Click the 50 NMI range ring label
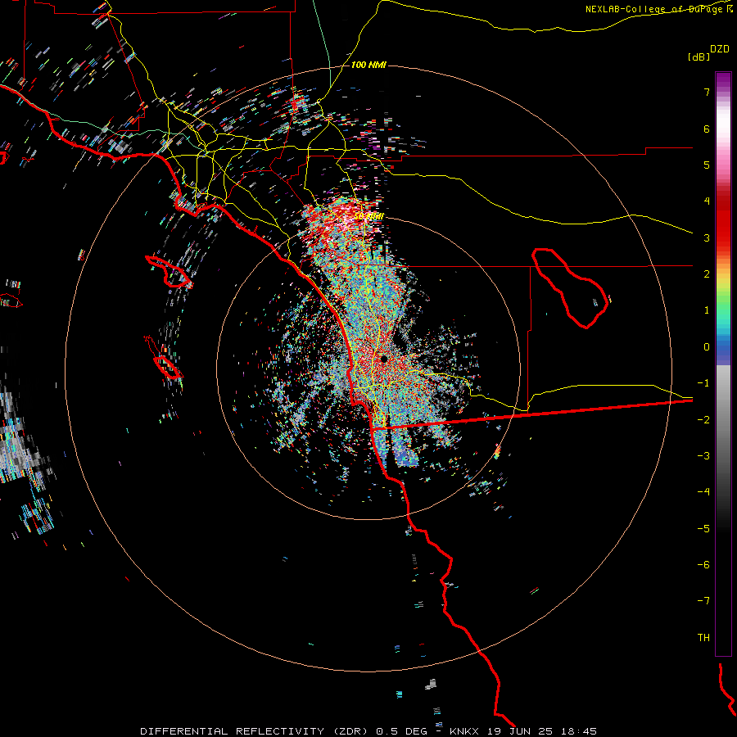 click(x=368, y=216)
